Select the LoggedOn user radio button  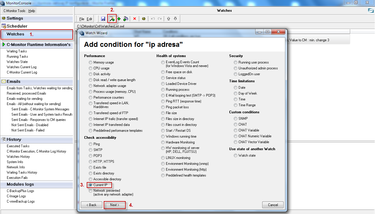coord(236,74)
